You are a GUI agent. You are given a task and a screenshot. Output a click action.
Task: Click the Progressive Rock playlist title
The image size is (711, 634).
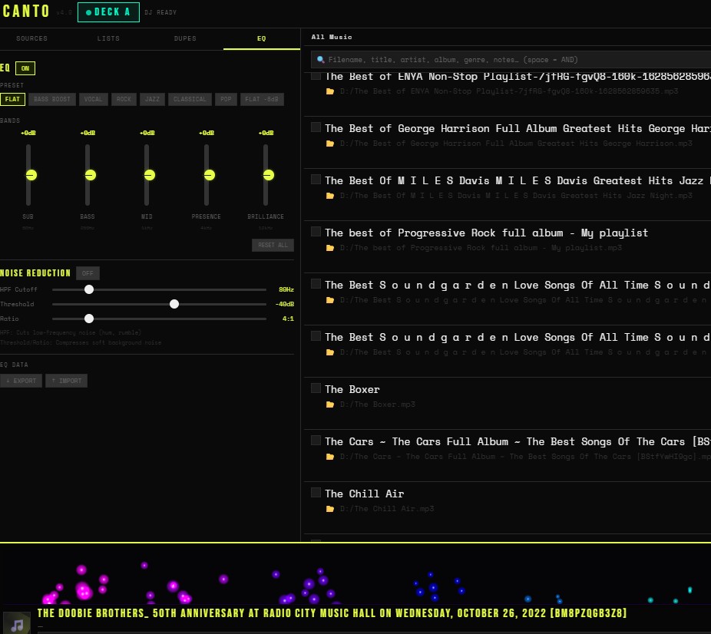tap(486, 233)
